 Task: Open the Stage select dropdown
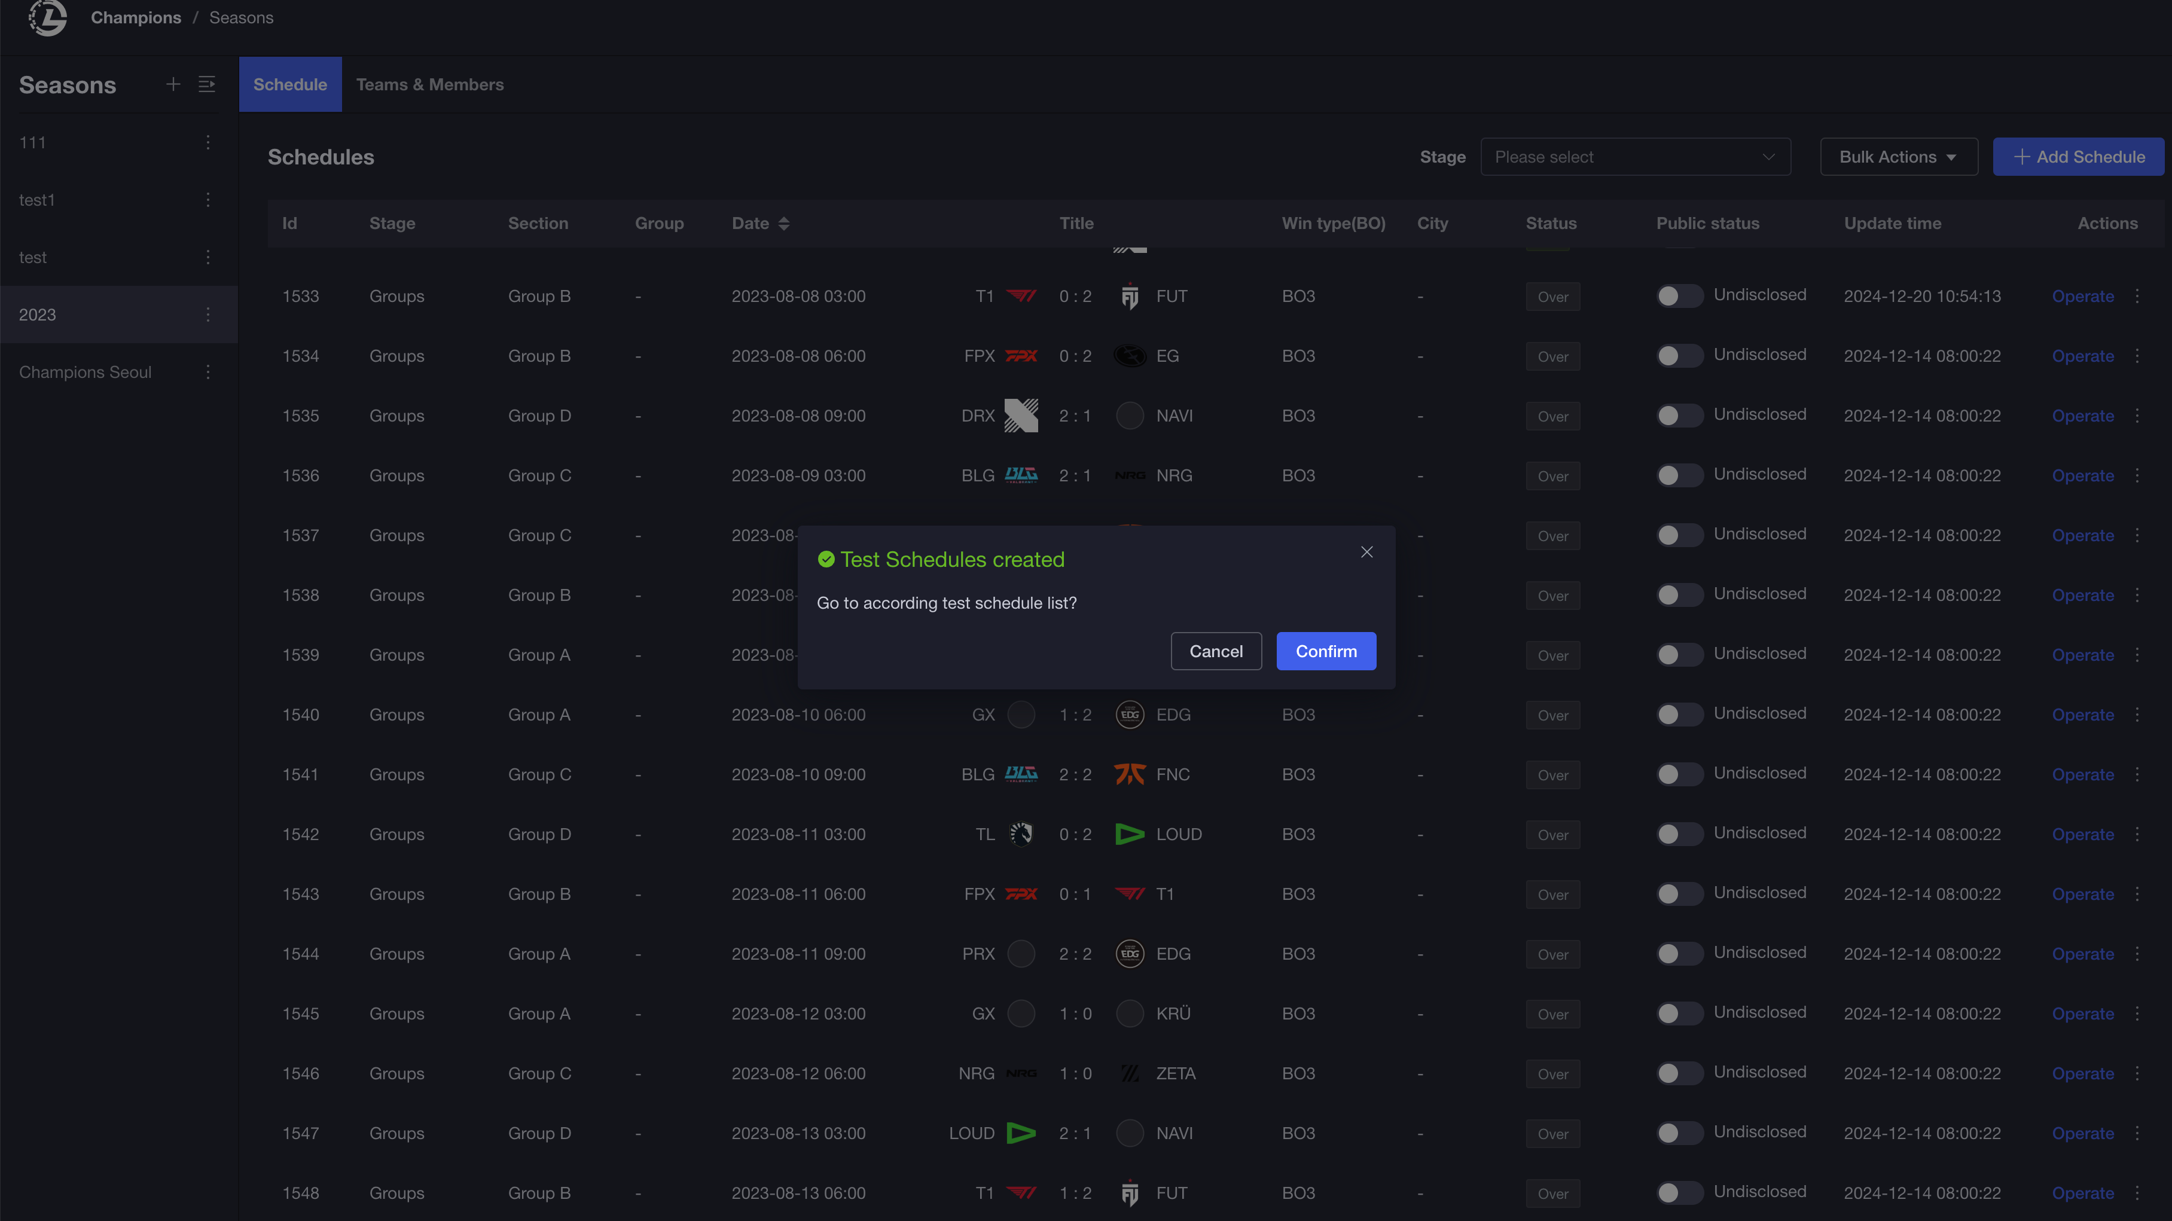(1635, 157)
